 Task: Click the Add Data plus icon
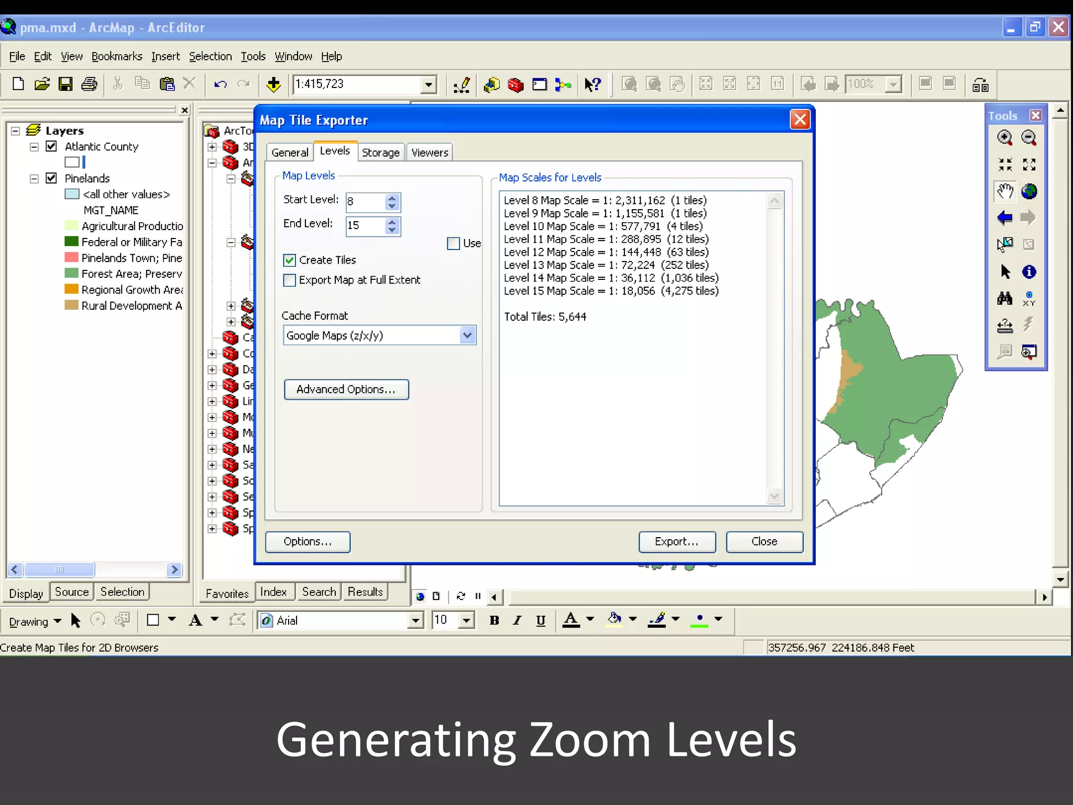(273, 84)
